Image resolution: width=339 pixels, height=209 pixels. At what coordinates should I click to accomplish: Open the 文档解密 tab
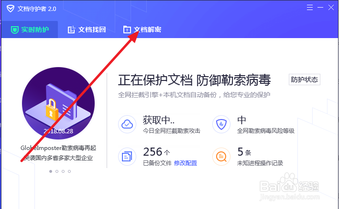142,30
